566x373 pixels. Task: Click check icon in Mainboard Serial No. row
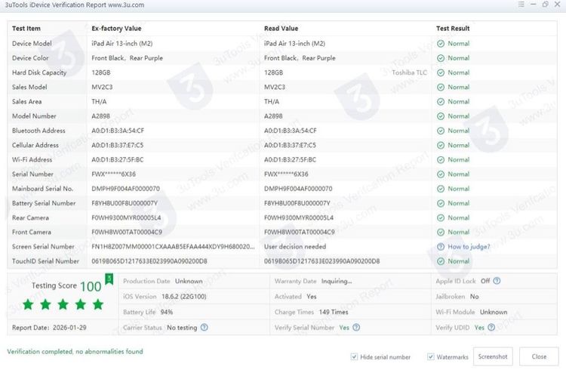[x=441, y=189]
